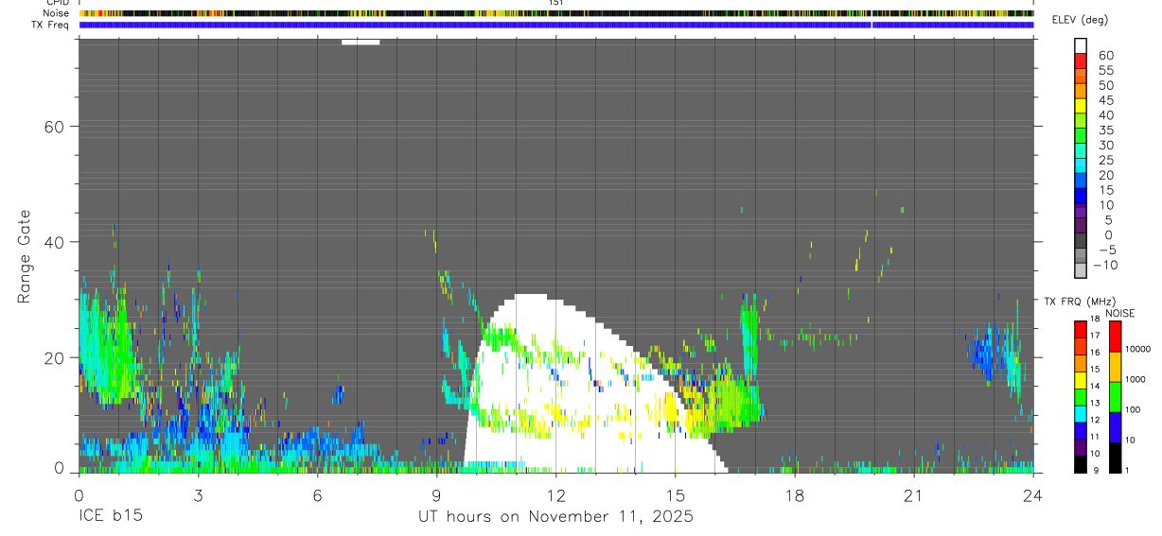Pick the yellow segment of the ELEV colorbar
The height and width of the screenshot is (536, 1162).
click(1081, 107)
